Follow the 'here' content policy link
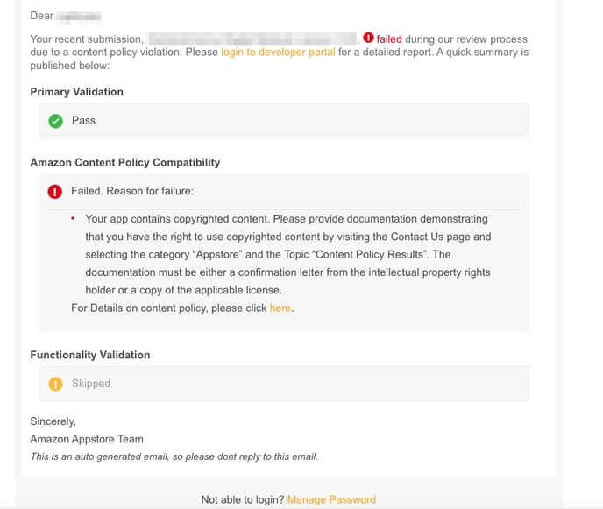This screenshot has height=509, width=603. pos(280,308)
